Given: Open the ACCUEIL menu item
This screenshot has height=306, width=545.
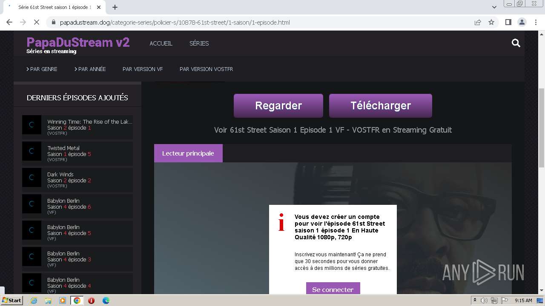Looking at the screenshot, I should (x=161, y=43).
